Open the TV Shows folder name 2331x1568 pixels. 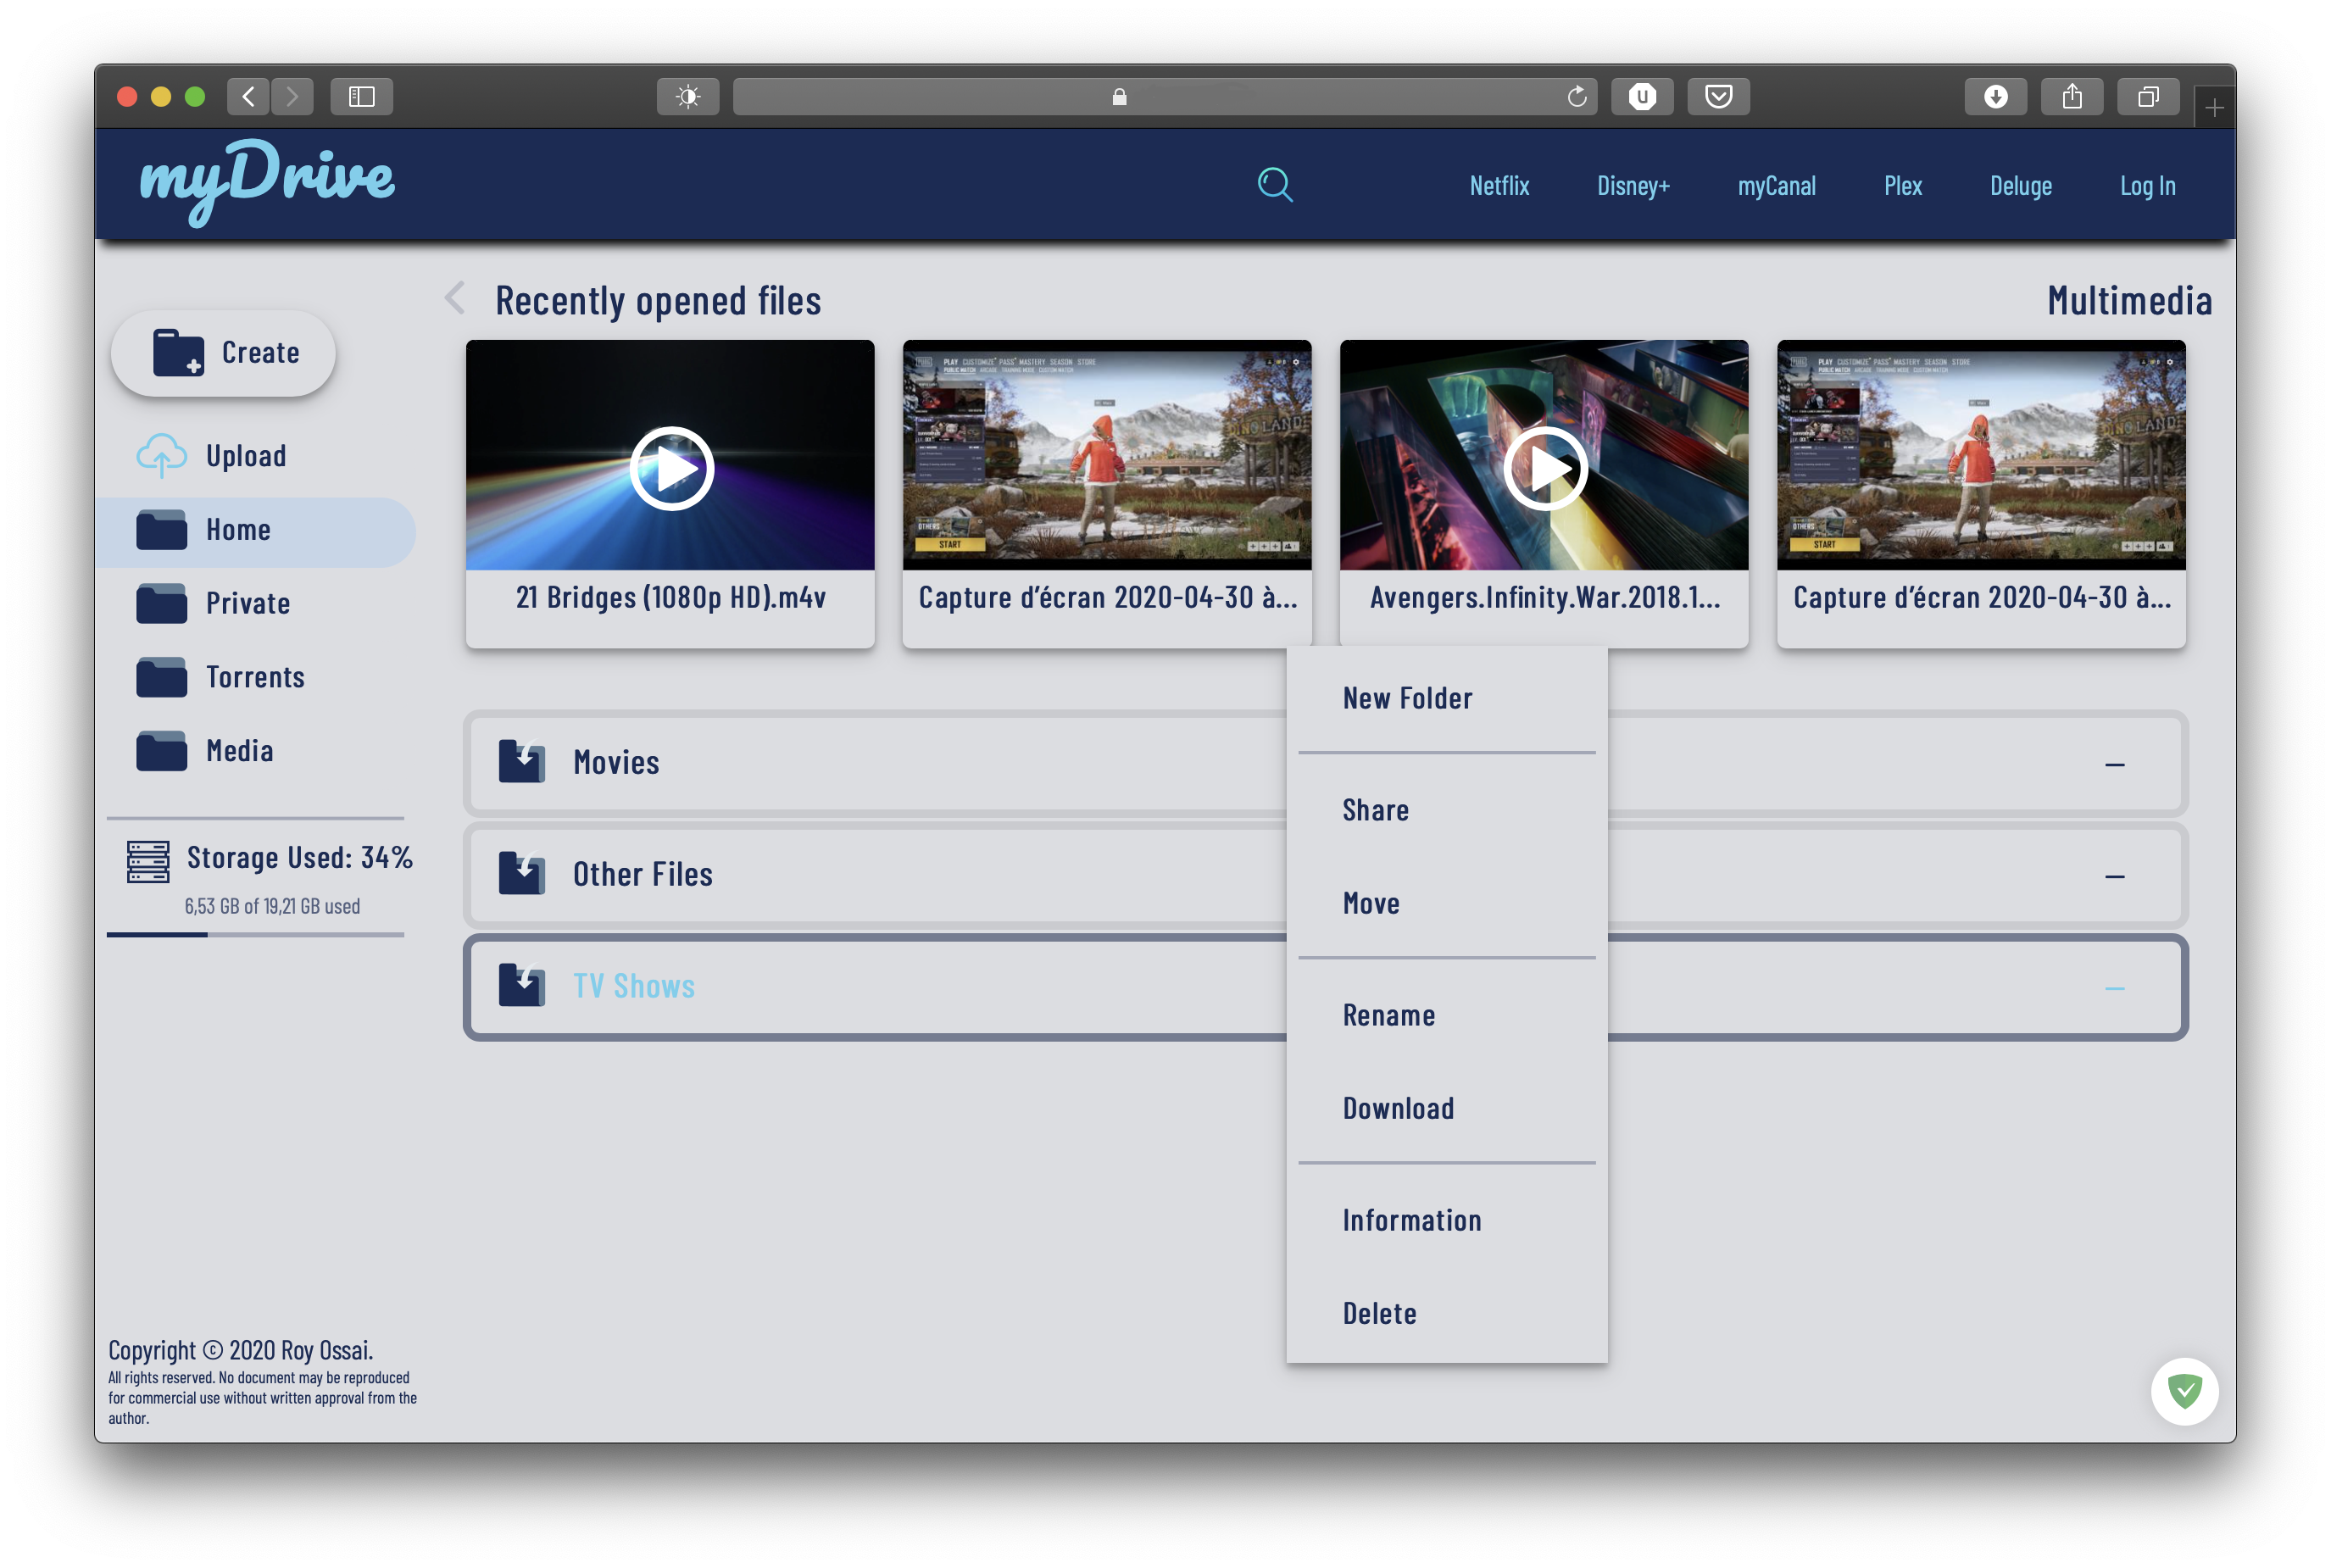(x=633, y=986)
